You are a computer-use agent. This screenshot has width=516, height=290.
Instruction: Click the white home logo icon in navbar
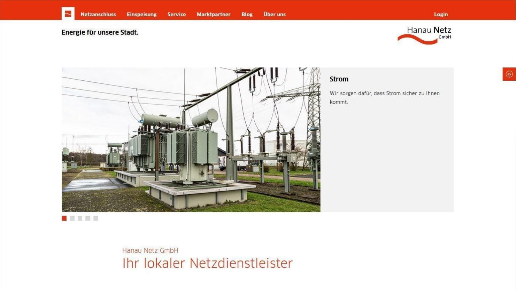(68, 14)
